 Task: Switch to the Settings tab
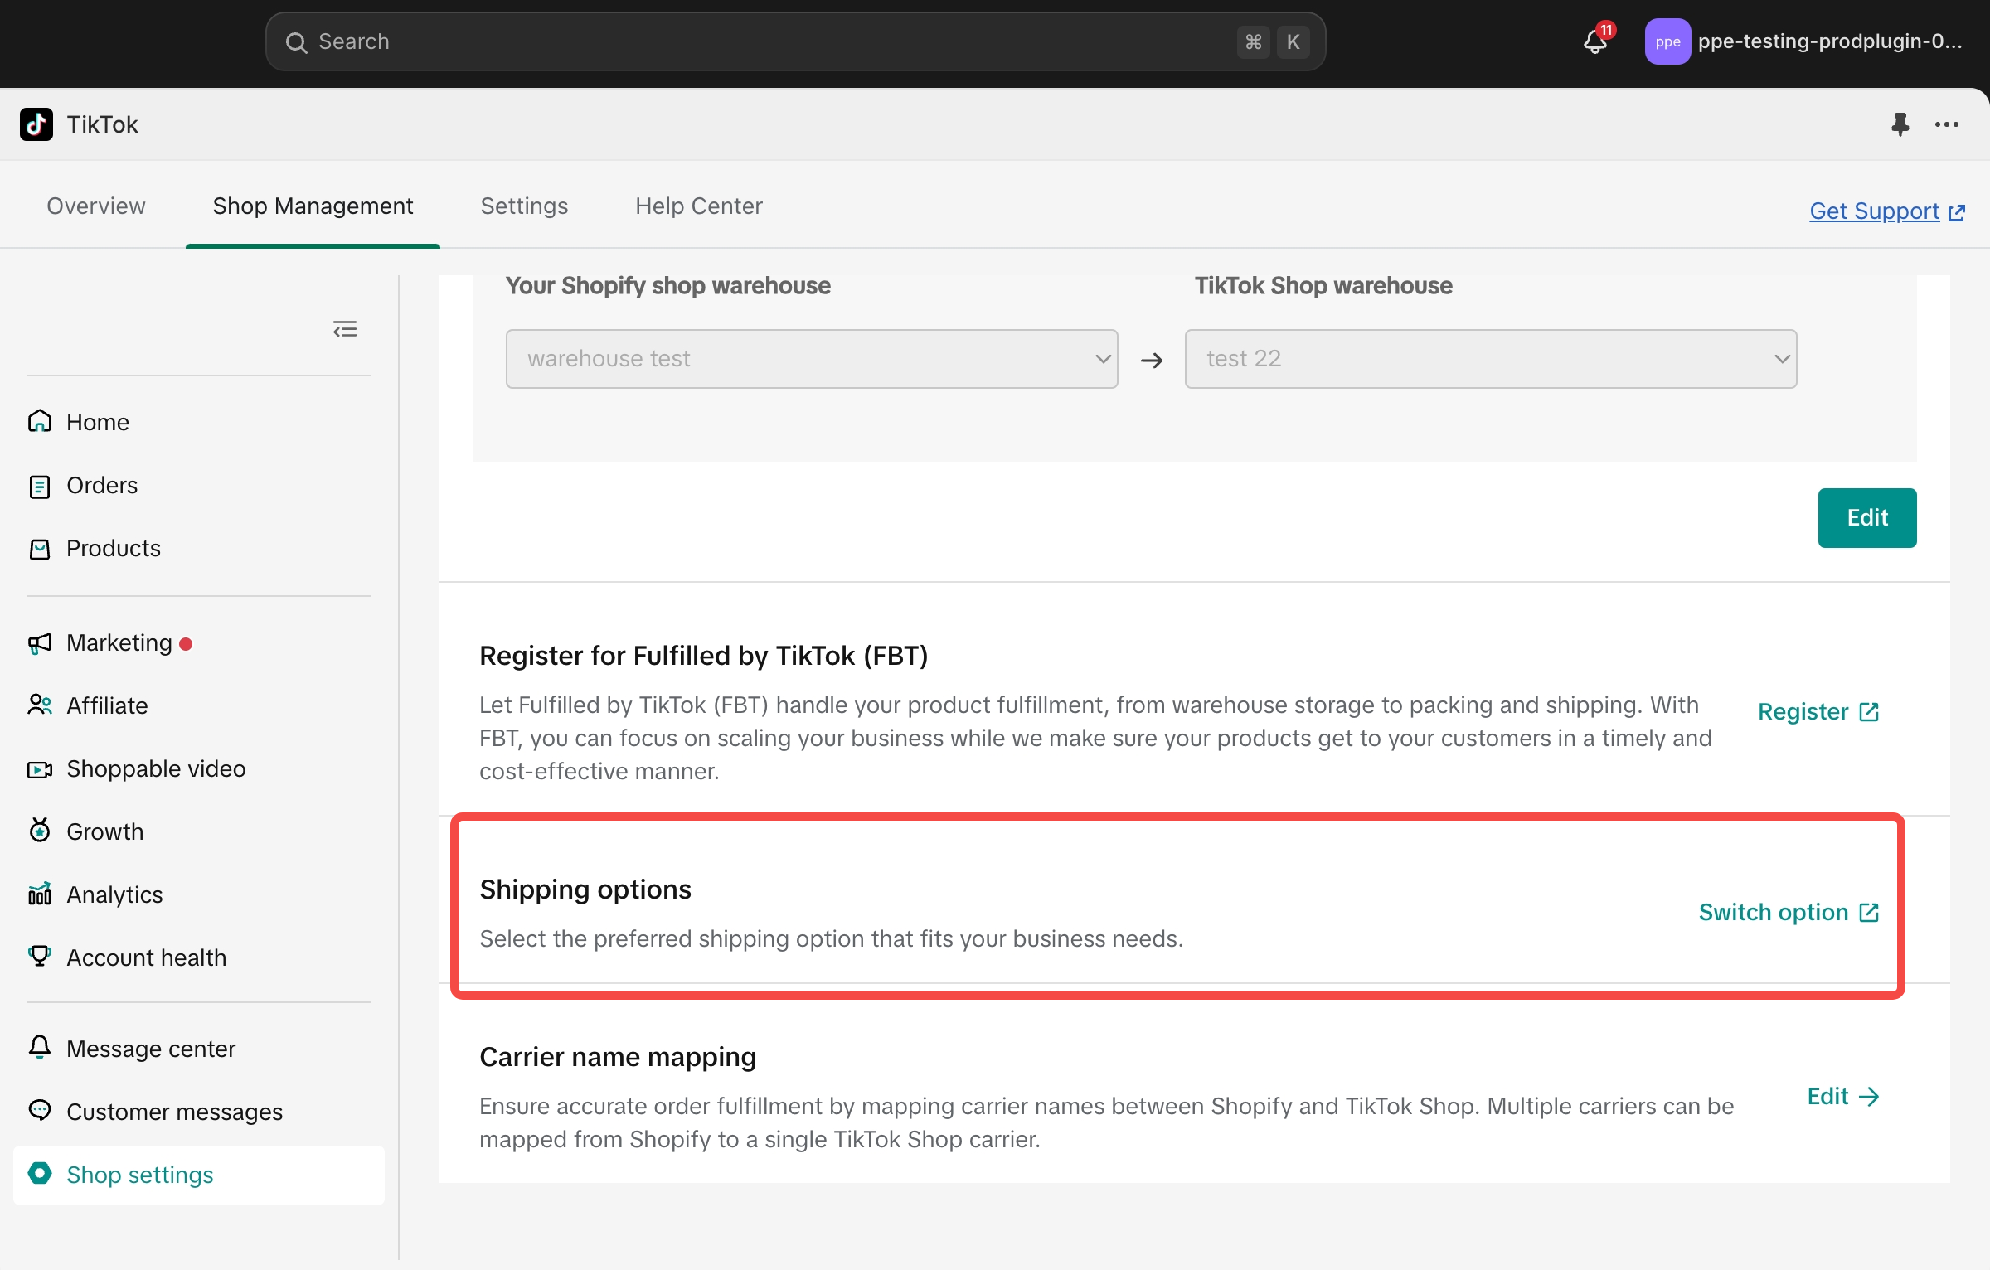(x=524, y=206)
